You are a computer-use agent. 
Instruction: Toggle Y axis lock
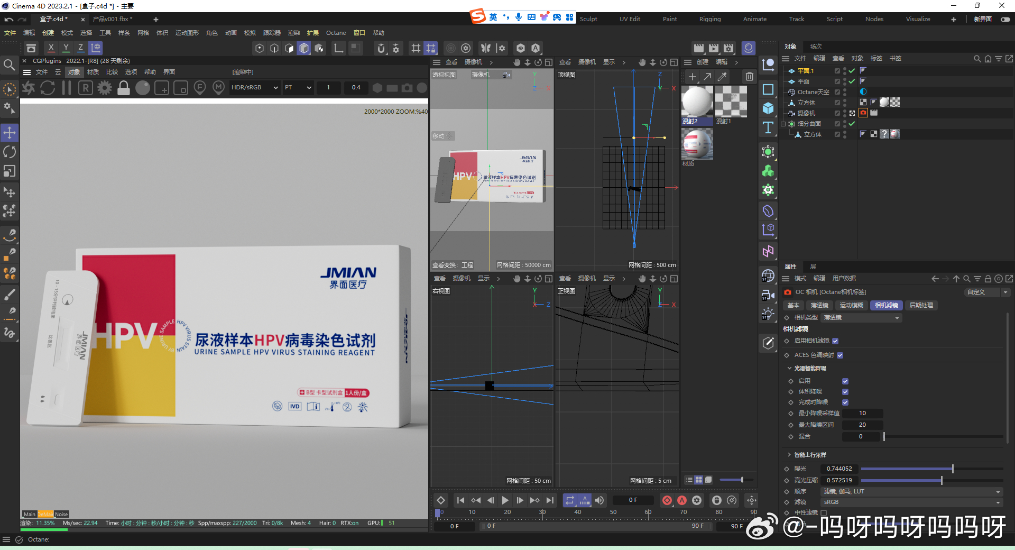click(x=66, y=48)
